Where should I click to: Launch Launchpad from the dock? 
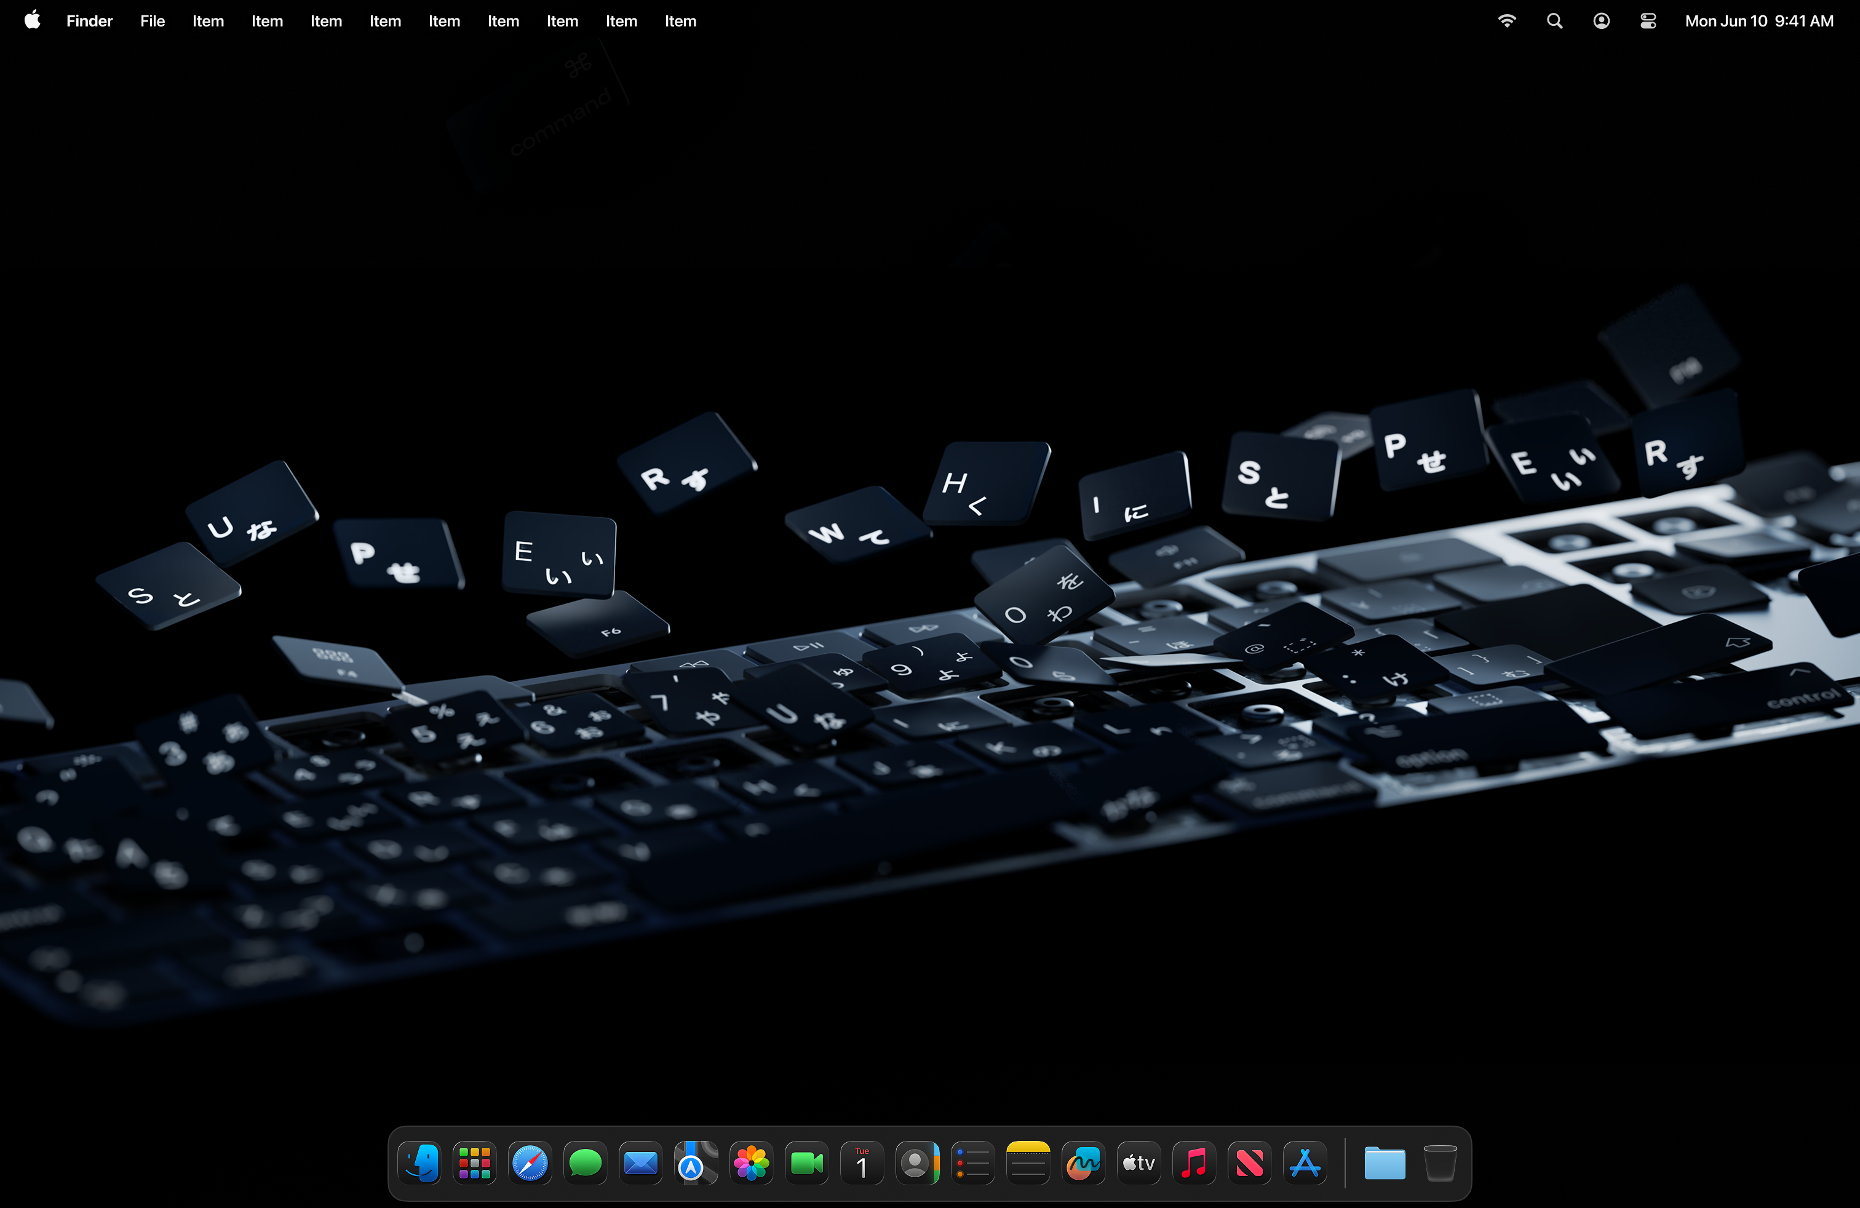(474, 1164)
